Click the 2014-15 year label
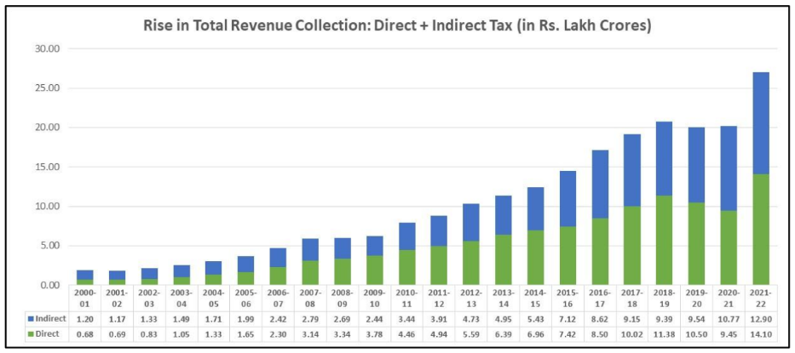795x353 pixels. pyautogui.click(x=535, y=298)
